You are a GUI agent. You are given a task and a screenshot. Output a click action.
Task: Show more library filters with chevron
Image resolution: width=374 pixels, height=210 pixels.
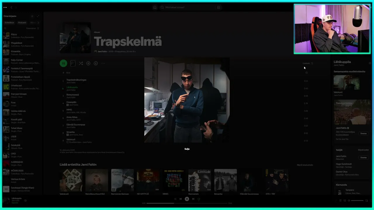click(x=38, y=22)
